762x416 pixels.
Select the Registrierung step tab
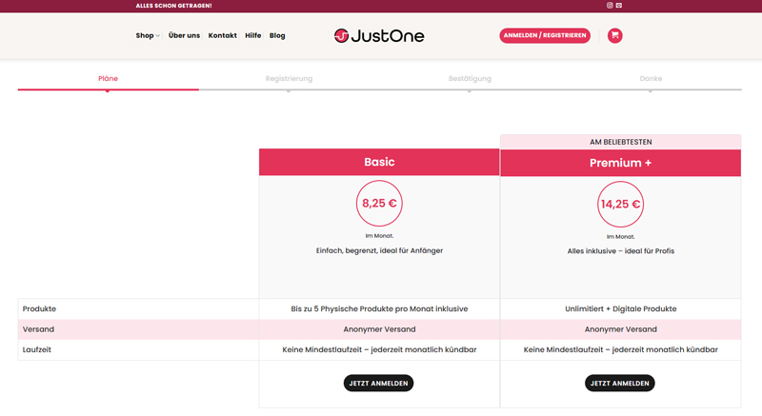pos(289,79)
